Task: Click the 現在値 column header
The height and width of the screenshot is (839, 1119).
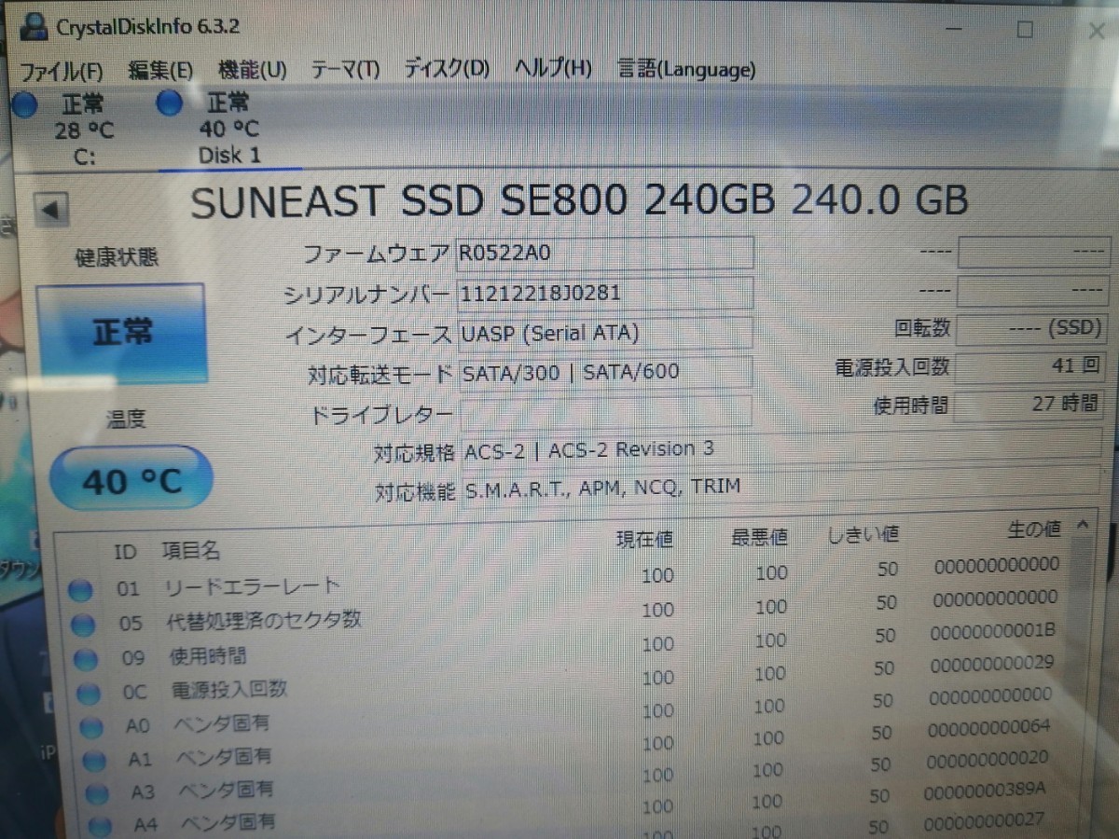Action: click(x=644, y=538)
